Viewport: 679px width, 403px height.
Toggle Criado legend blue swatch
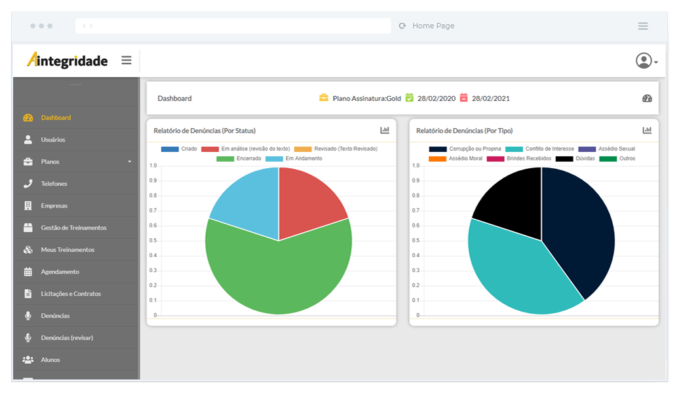pos(170,149)
